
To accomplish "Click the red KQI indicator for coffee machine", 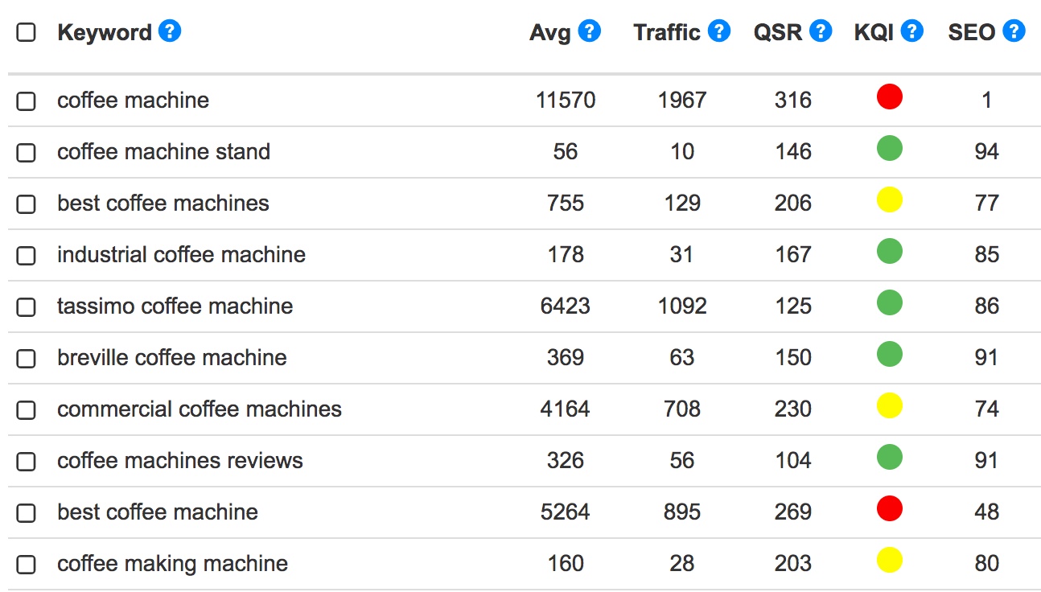I will point(889,97).
